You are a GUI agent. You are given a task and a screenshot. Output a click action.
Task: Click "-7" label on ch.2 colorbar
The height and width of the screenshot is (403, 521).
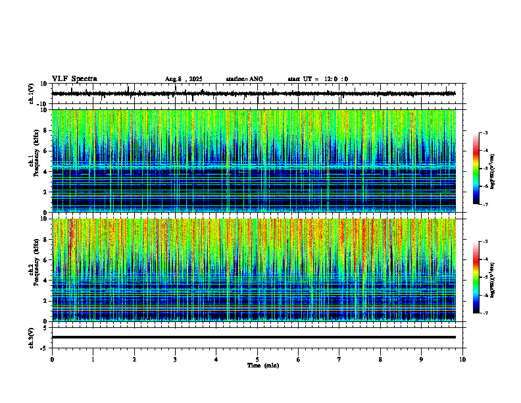(485, 313)
